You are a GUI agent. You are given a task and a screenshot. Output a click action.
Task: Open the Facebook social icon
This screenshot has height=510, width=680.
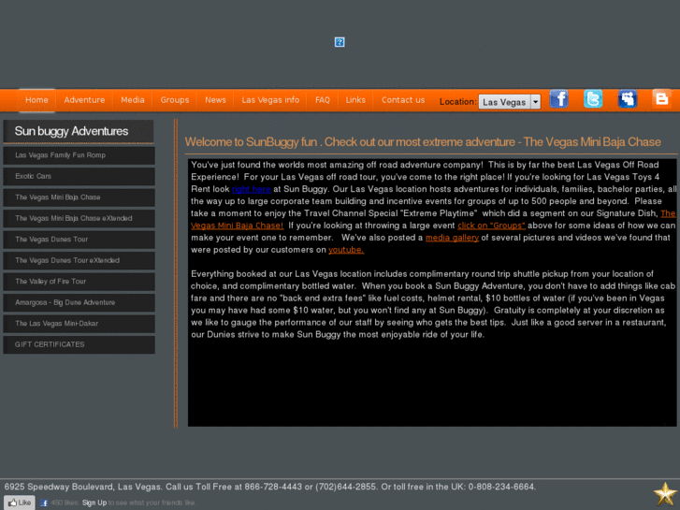[558, 99]
